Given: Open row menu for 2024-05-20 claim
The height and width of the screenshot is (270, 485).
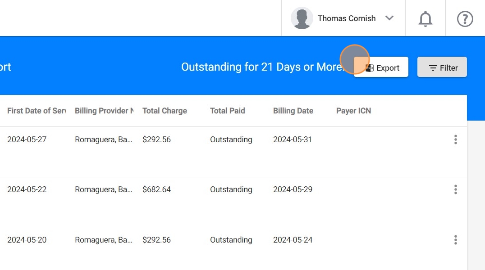Looking at the screenshot, I should pyautogui.click(x=455, y=240).
